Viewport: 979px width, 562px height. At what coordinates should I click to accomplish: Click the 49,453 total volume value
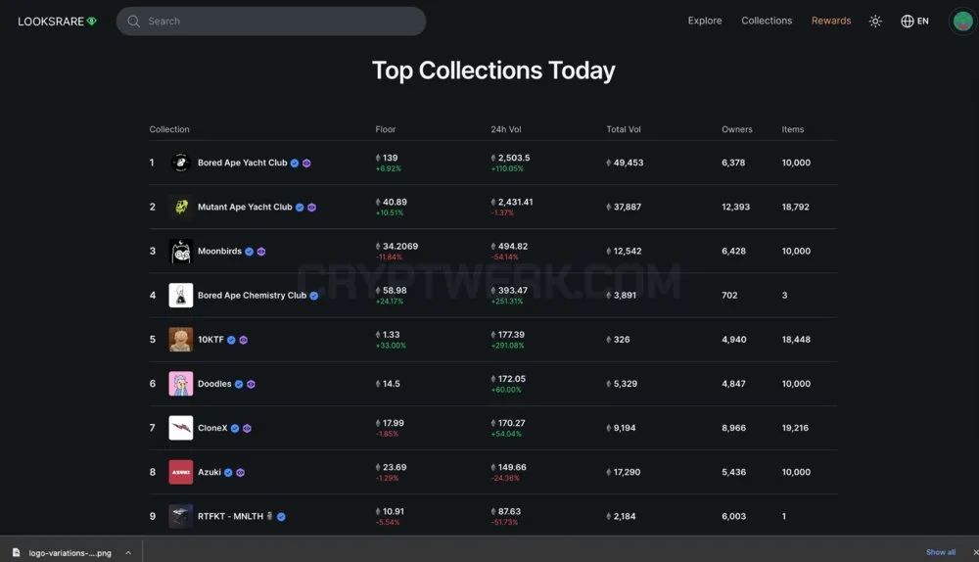click(628, 163)
